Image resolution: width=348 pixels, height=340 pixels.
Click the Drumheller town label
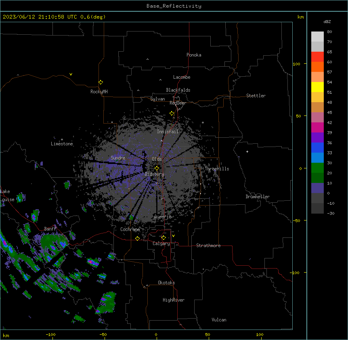pos(258,197)
